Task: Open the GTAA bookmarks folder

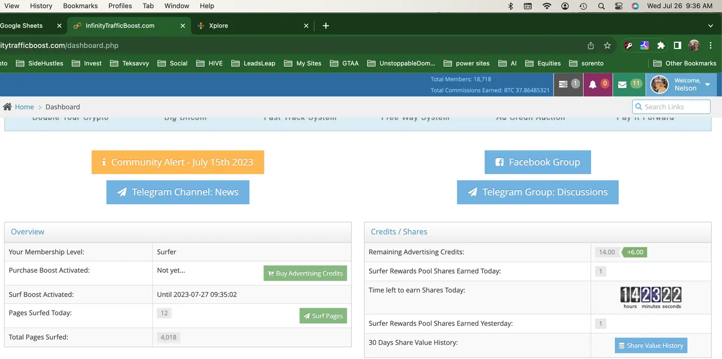Action: 344,63
